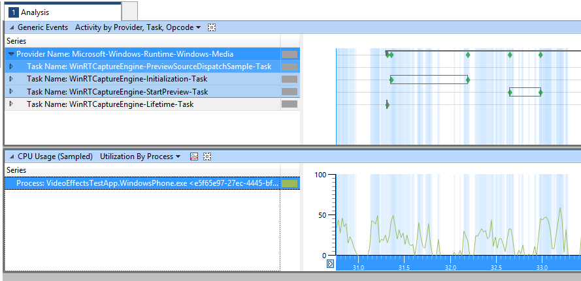Click gray swatch for Provider Name row

pos(290,54)
